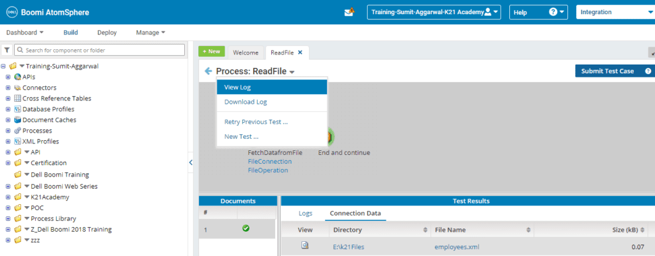
Task: Click the zzz folder icon
Action: point(17,240)
